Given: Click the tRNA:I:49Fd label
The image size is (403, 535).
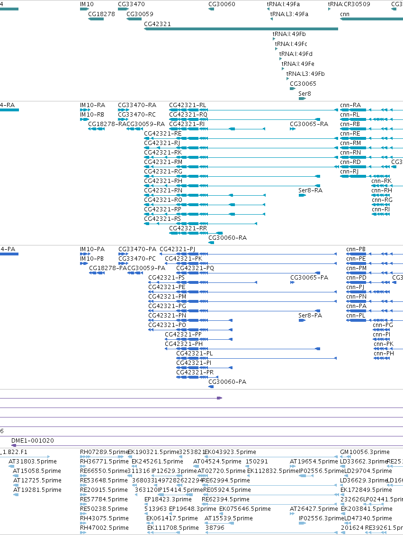Looking at the screenshot, I should [296, 54].
